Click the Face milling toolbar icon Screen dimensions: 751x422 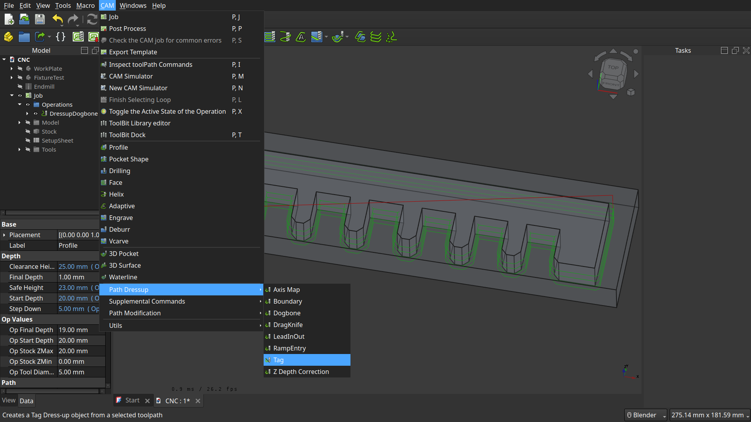270,37
